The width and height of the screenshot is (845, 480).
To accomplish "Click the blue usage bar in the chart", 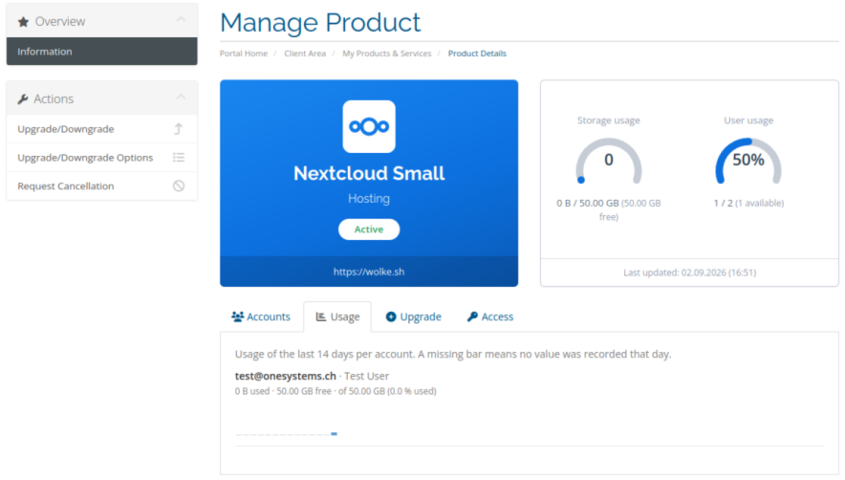I will pyautogui.click(x=335, y=433).
